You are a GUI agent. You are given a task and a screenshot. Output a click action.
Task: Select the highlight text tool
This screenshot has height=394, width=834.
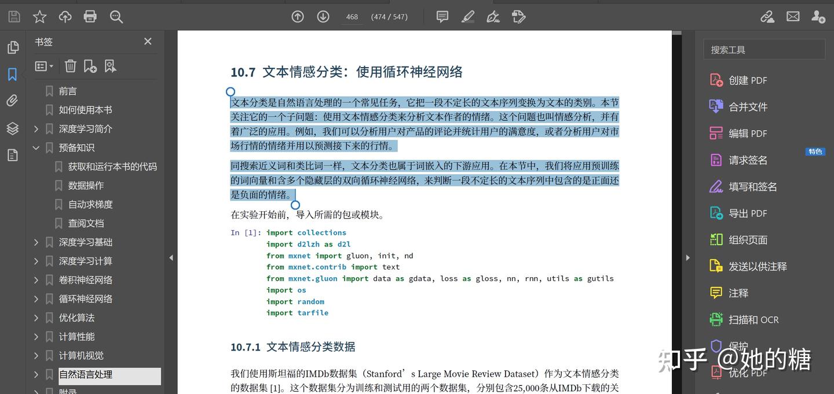tap(467, 16)
